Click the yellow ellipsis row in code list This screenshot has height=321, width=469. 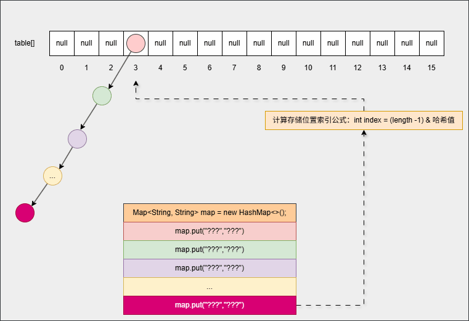[210, 286]
